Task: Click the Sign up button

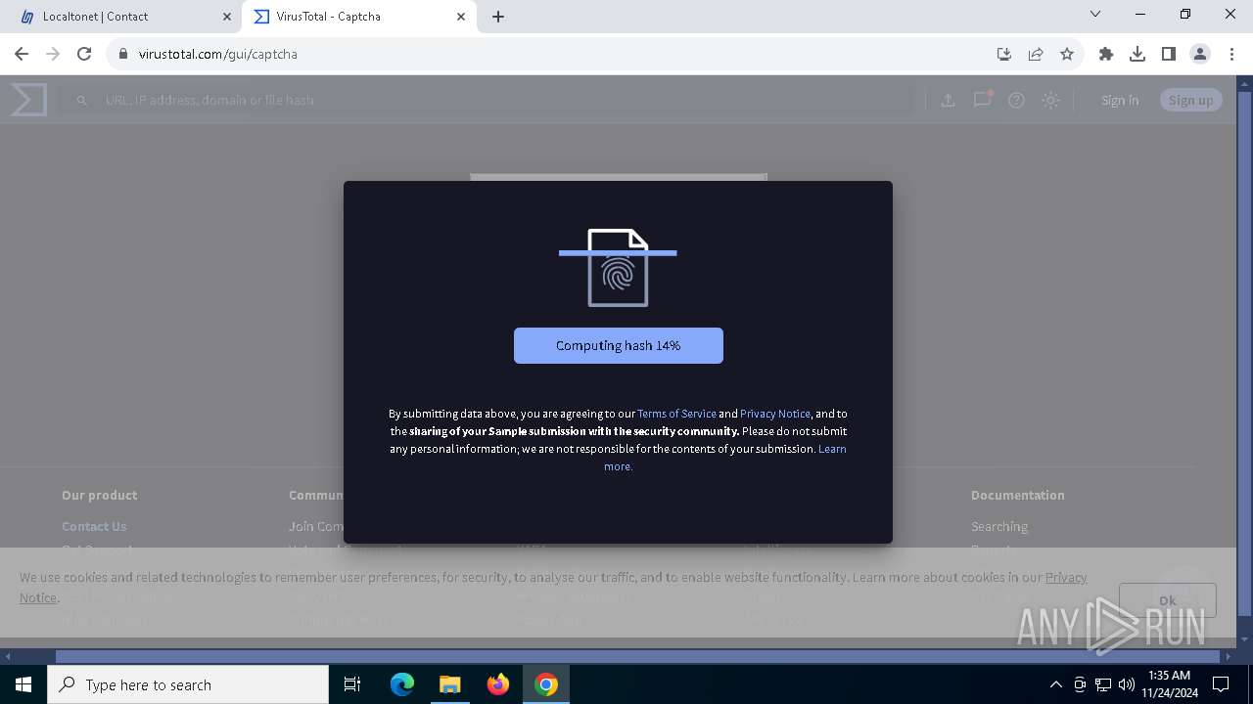Action: [x=1190, y=100]
